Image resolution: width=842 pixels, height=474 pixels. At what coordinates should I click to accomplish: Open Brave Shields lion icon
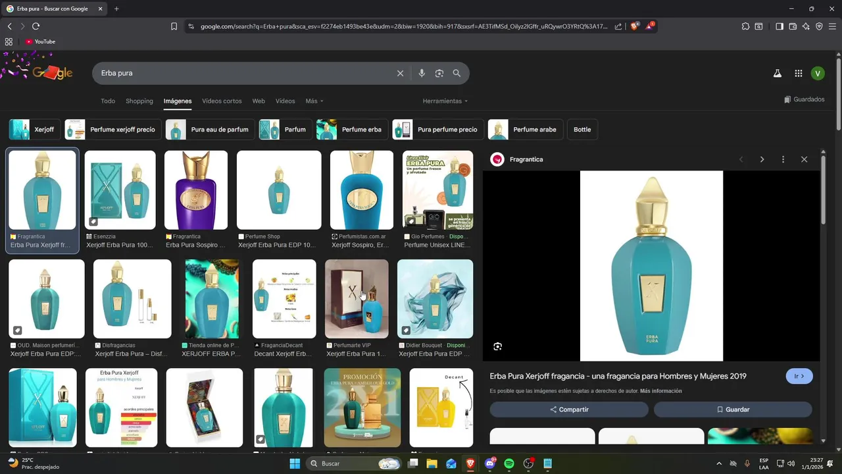634,26
